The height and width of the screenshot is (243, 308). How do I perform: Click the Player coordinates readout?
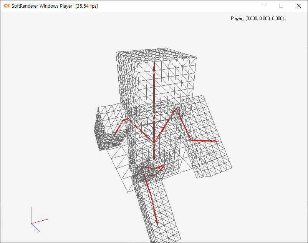[257, 18]
